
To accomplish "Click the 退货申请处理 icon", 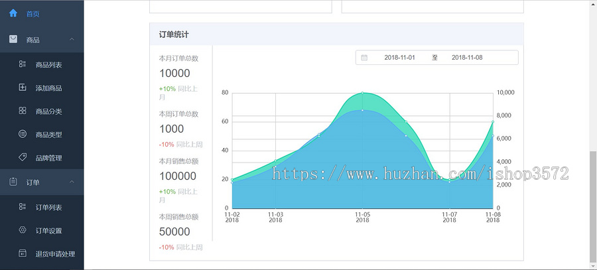I will pos(23,253).
